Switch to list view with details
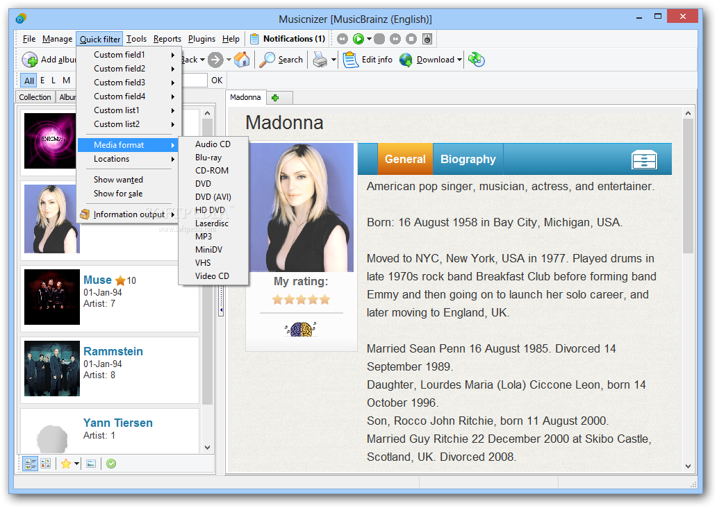The image size is (717, 508). pos(31,464)
